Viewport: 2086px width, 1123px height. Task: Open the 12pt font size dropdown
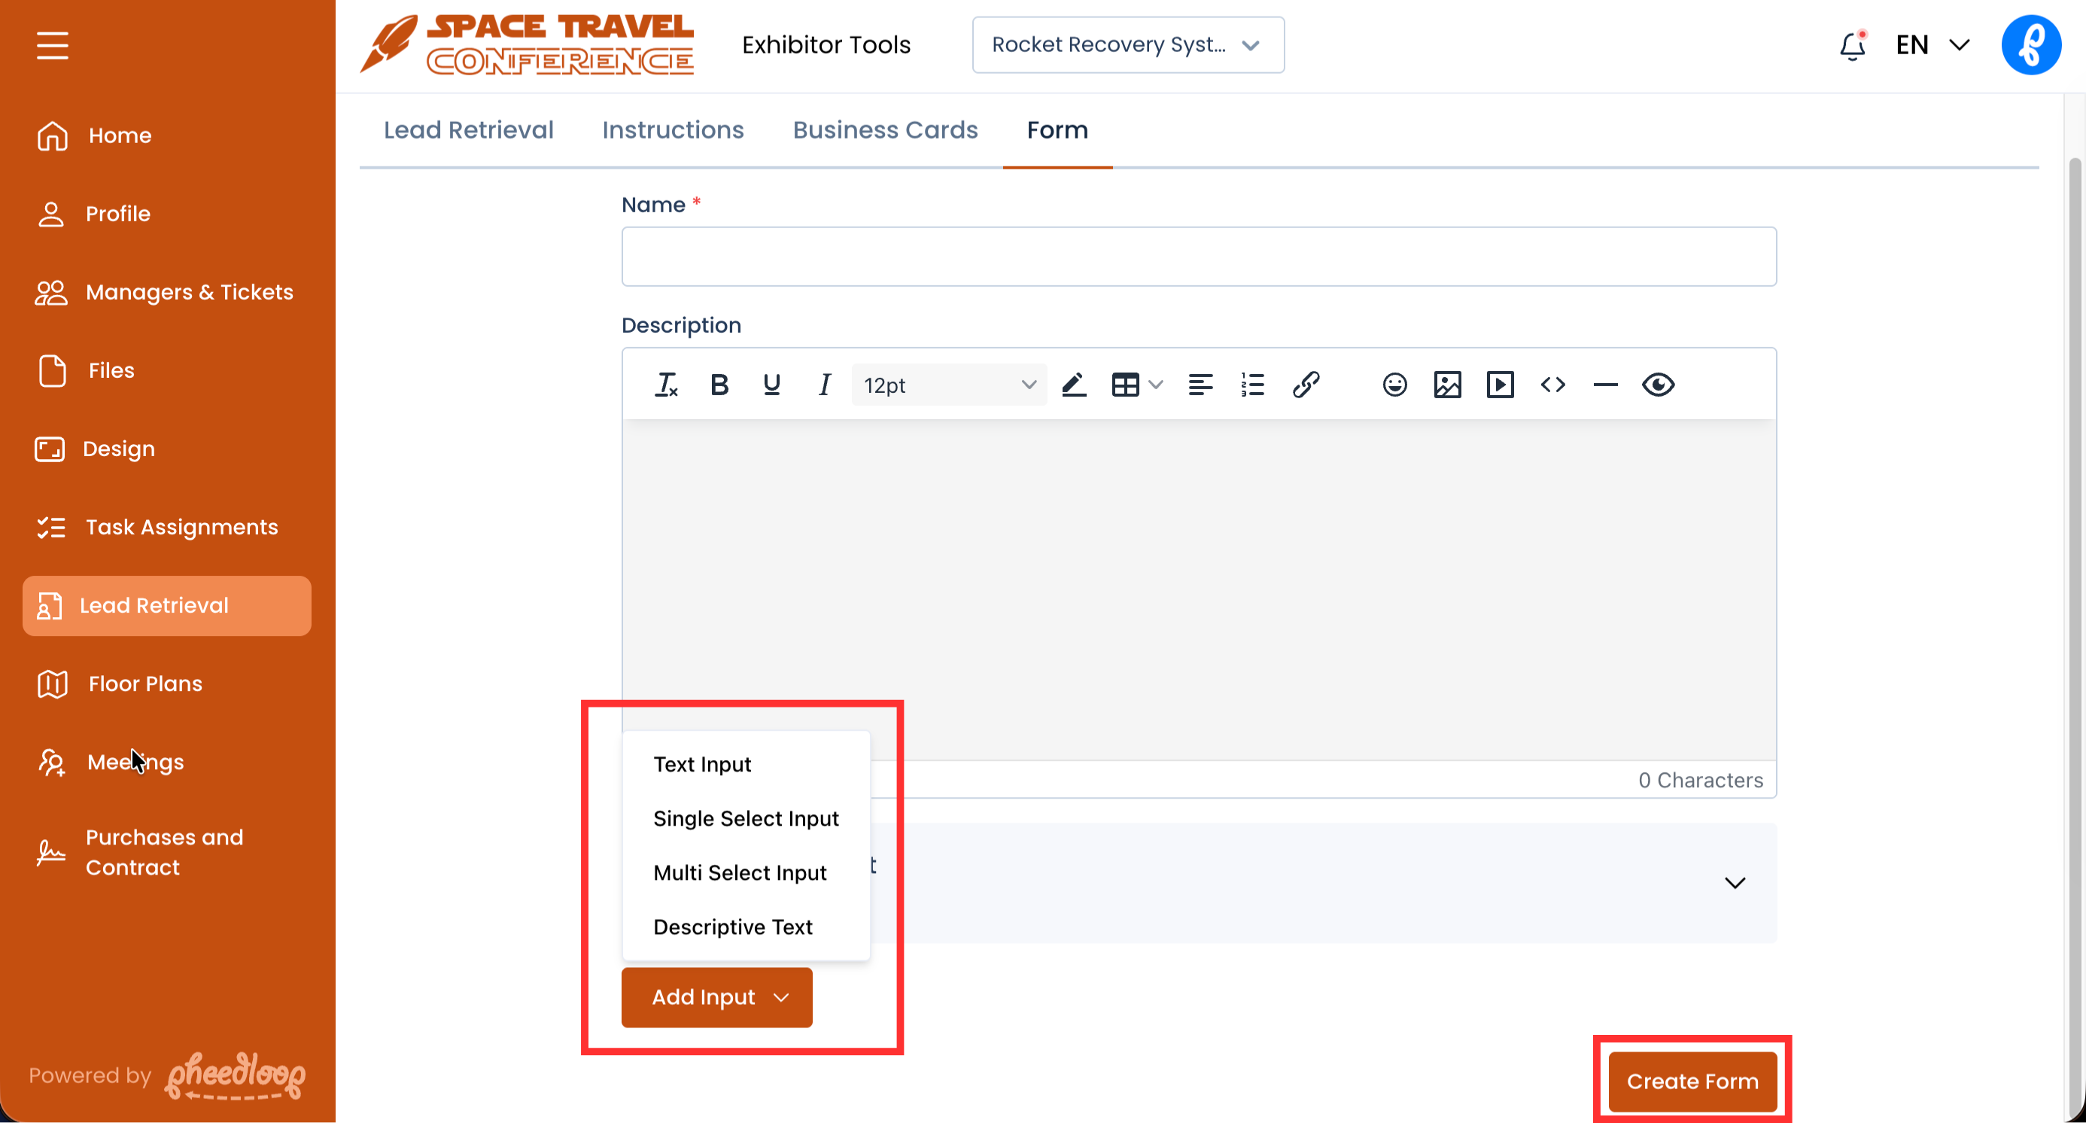click(x=948, y=385)
